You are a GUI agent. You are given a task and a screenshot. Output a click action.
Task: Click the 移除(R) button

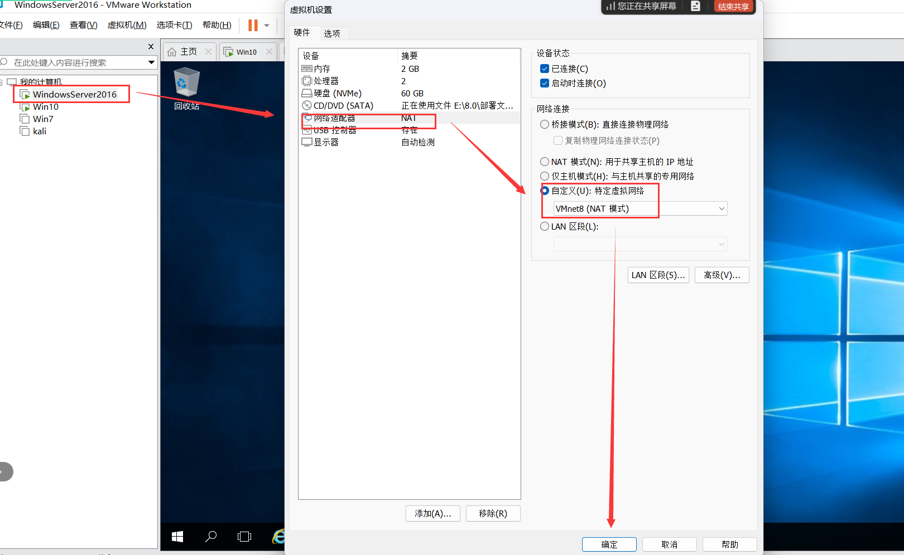pos(493,513)
